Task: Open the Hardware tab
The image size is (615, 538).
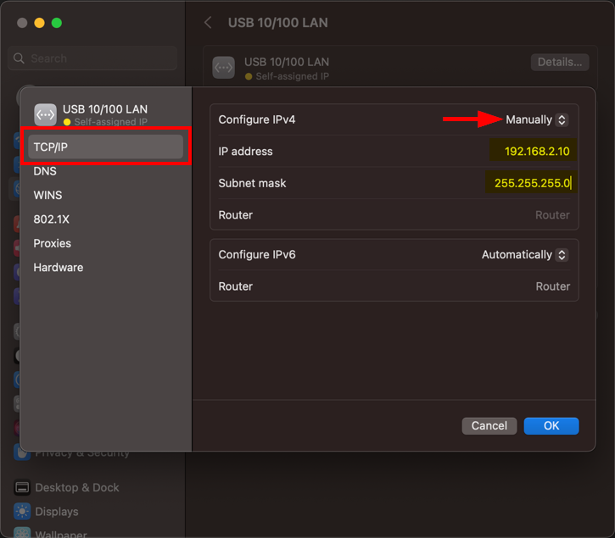Action: point(58,267)
